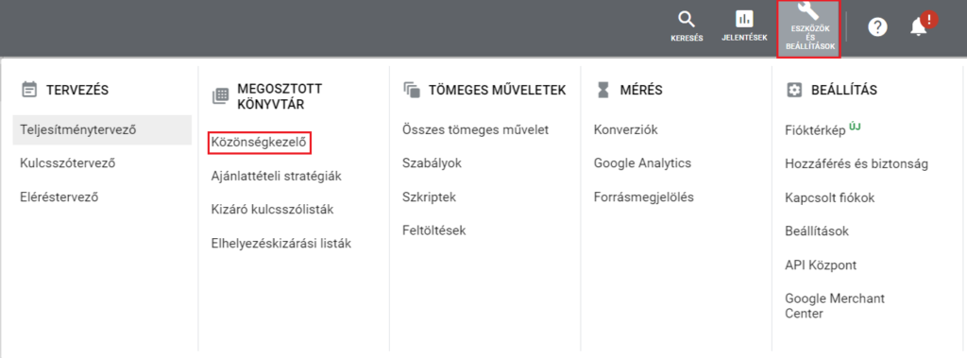Click the Keresés magnifier icon
967x358 pixels.
click(687, 20)
